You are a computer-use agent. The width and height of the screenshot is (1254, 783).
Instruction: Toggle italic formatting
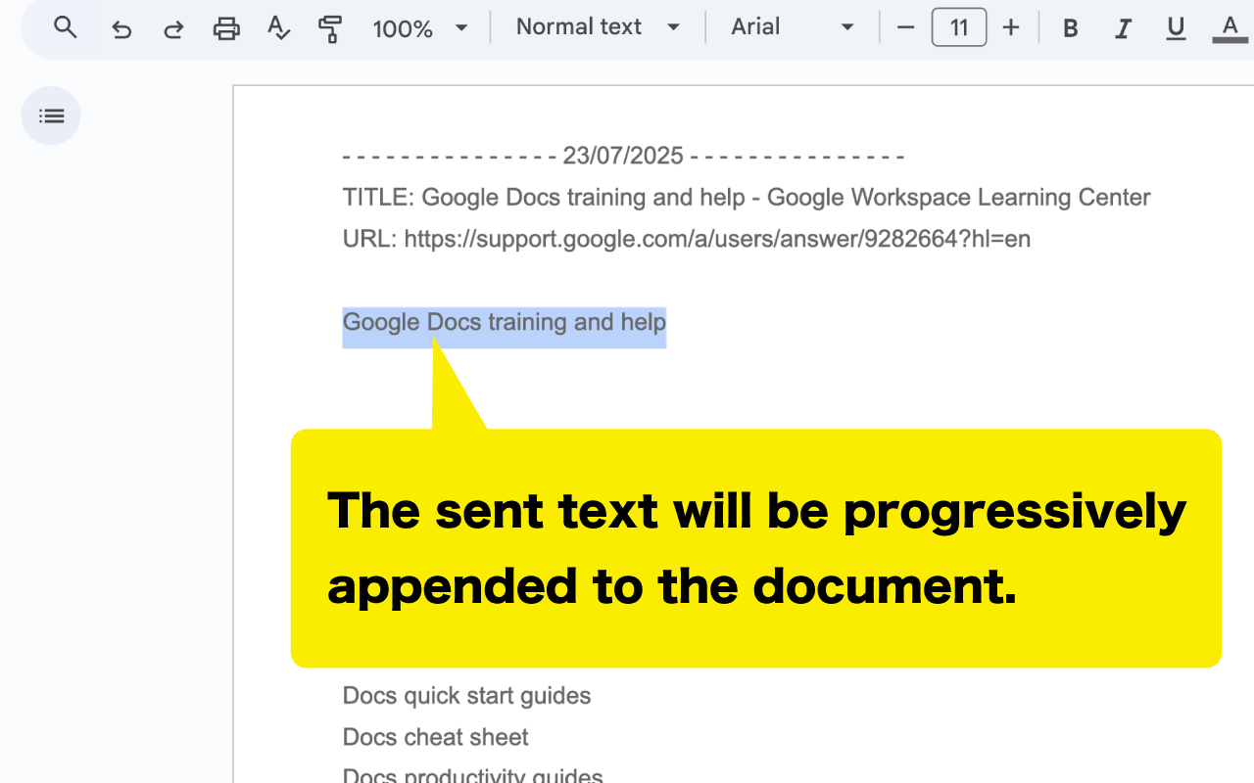(1124, 28)
